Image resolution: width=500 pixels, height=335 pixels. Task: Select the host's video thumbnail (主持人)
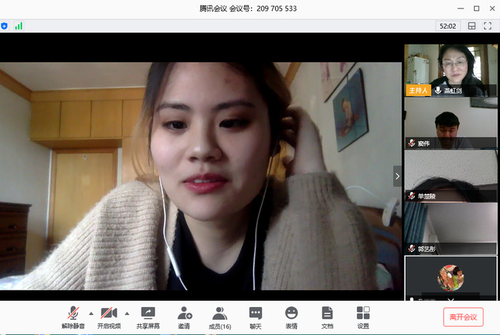451,69
